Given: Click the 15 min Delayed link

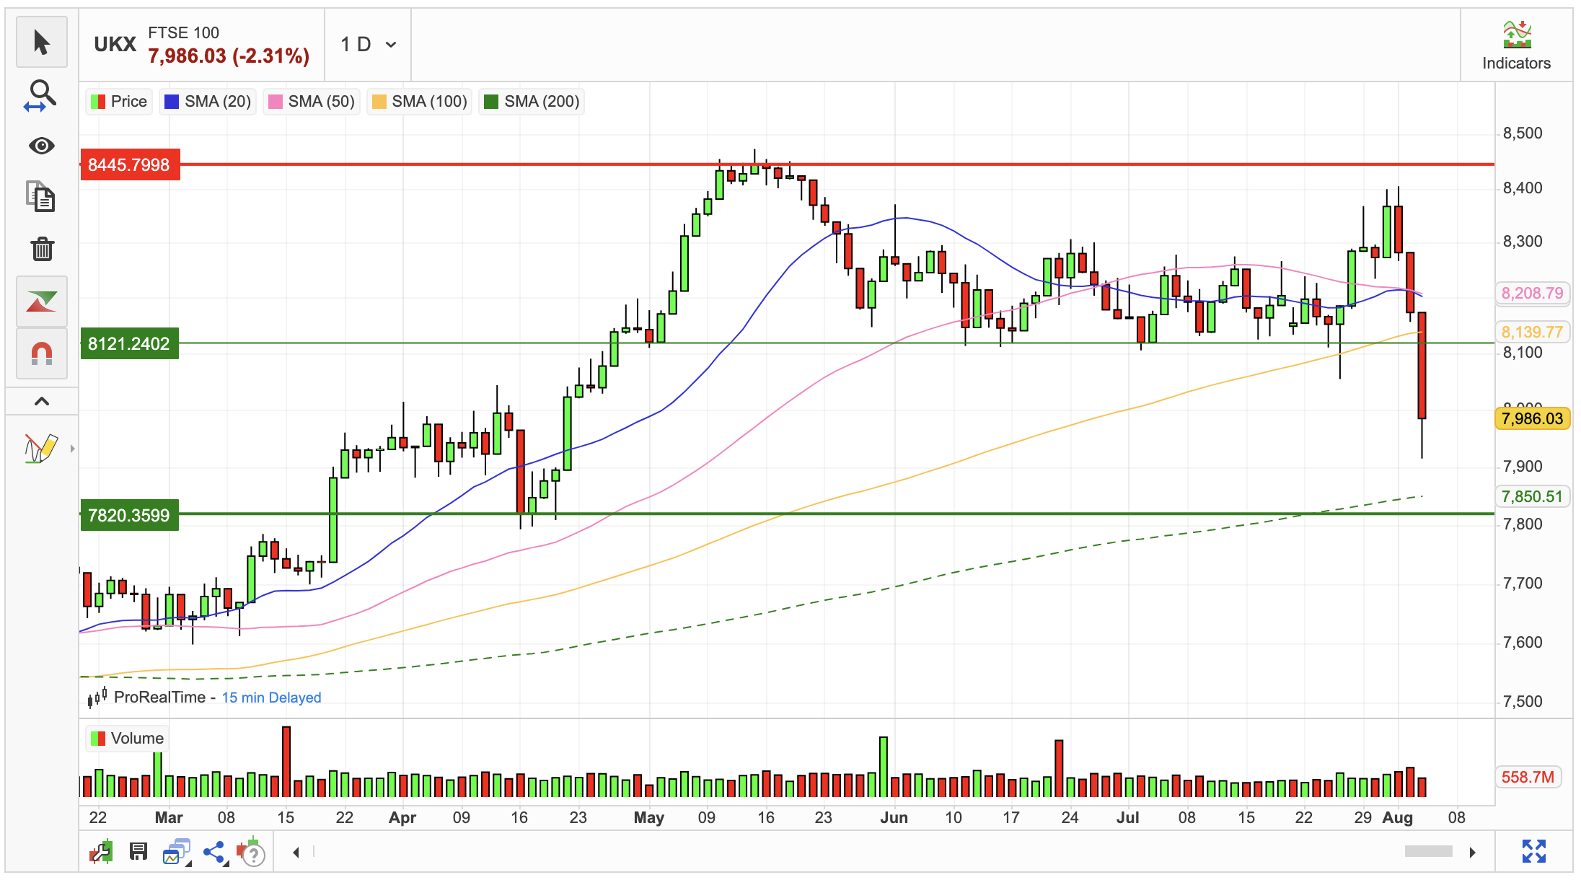Looking at the screenshot, I should tap(271, 698).
